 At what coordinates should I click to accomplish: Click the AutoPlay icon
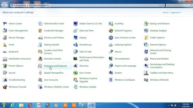click(111, 23)
